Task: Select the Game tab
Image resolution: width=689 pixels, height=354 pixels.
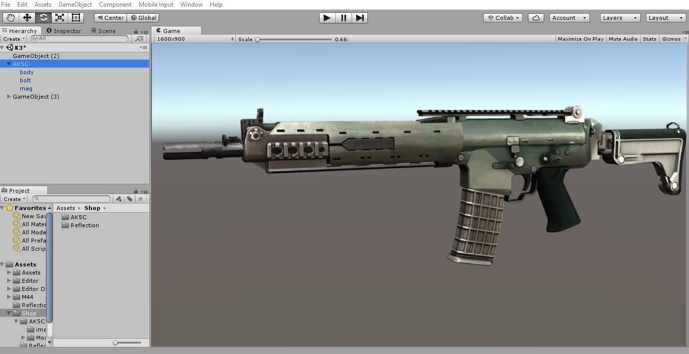Action: [x=176, y=31]
